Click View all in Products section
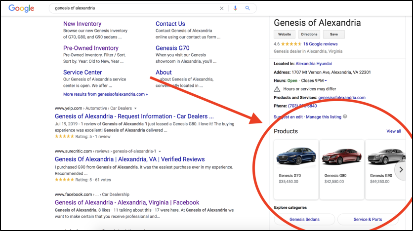The image size is (413, 231). coord(394,131)
